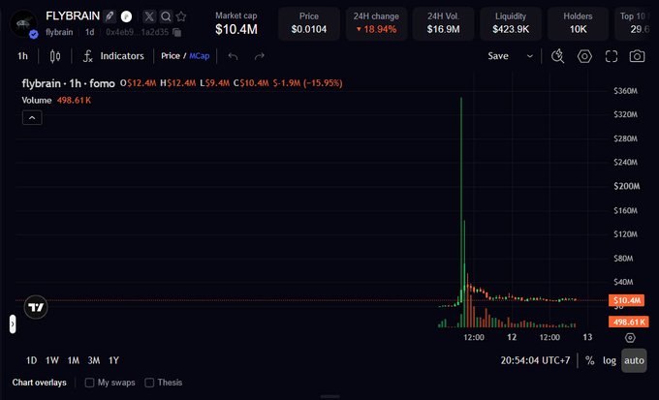Open the axis settings gear under the price scale
The width and height of the screenshot is (659, 400).
tap(630, 337)
